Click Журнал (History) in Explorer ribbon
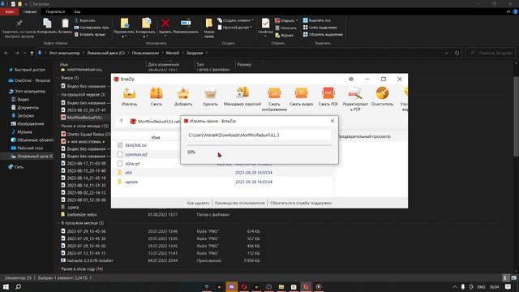The image size is (519, 292). 285,35
